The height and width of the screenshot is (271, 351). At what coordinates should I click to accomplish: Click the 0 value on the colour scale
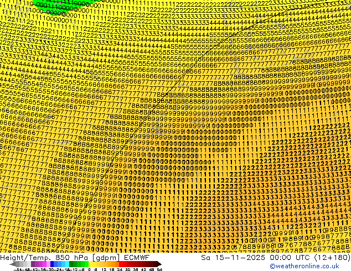(89, 269)
